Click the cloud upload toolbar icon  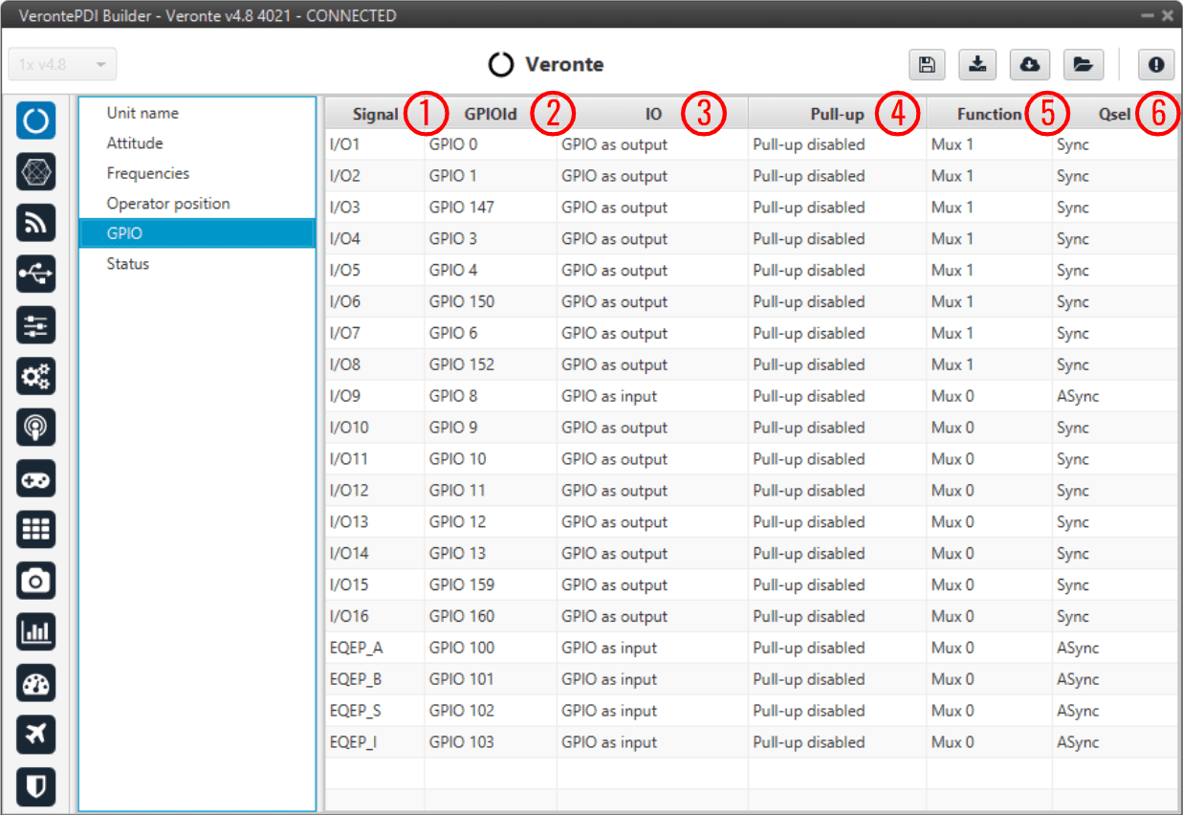tap(1029, 64)
